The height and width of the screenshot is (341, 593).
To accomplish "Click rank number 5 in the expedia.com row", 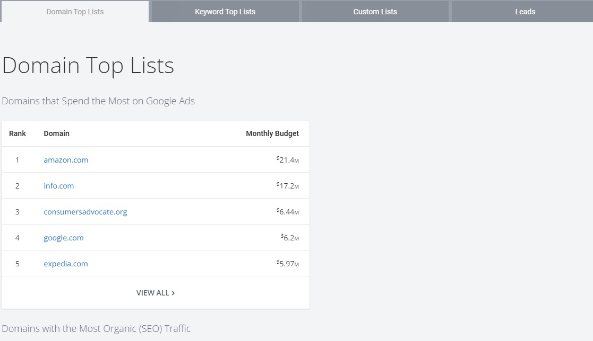I will pyautogui.click(x=17, y=264).
